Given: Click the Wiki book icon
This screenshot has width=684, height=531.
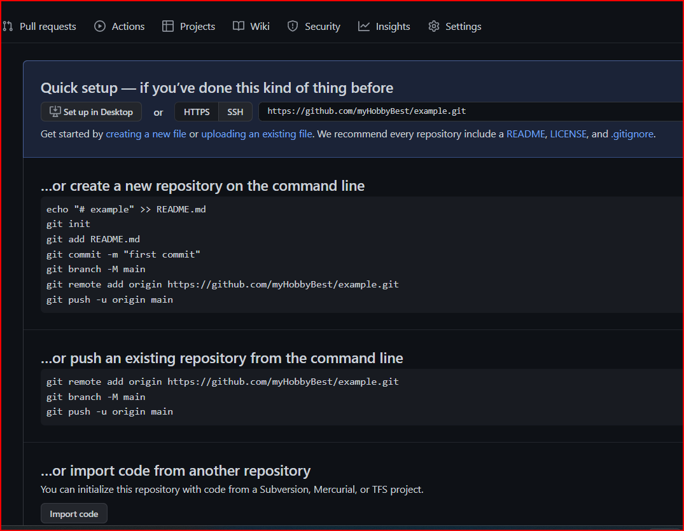Looking at the screenshot, I should [x=239, y=26].
